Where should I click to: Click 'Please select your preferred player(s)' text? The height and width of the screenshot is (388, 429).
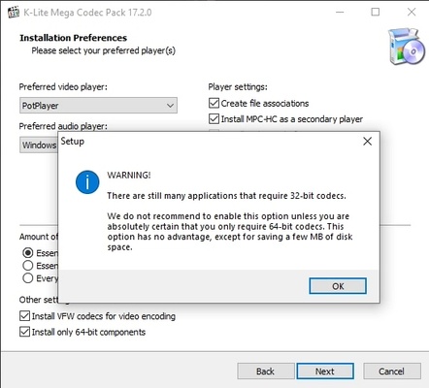pyautogui.click(x=104, y=50)
